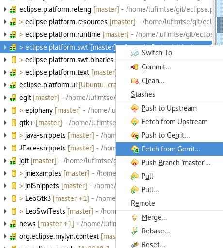
Task: Choose Clean... from the context menu
Action: point(169,81)
